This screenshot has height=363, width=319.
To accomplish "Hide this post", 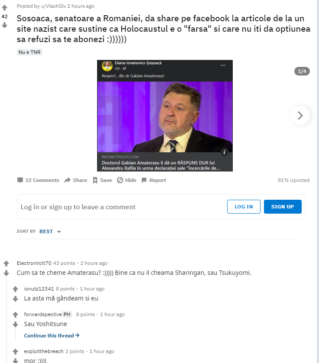I will (x=127, y=180).
